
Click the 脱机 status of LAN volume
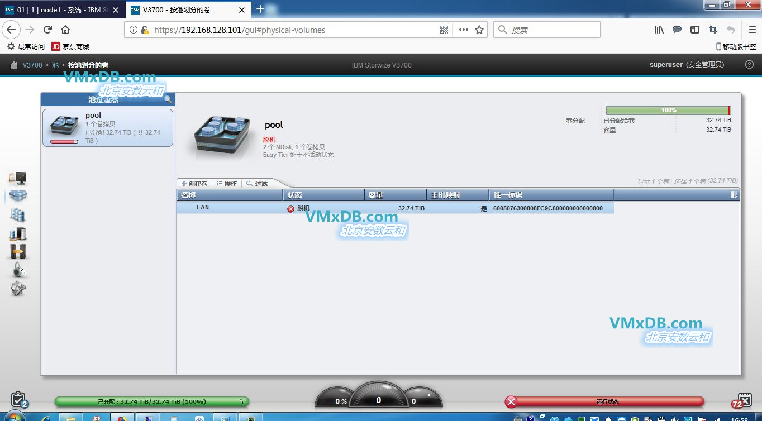coord(299,208)
